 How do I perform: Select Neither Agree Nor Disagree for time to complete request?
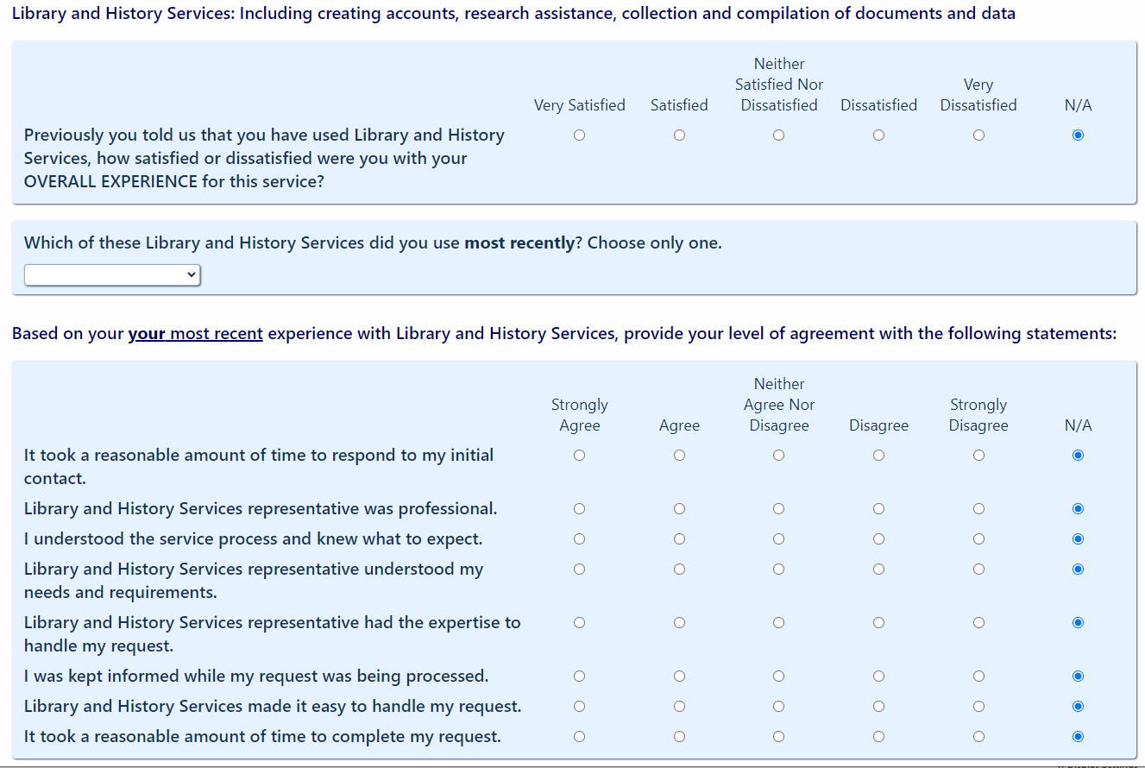(x=778, y=737)
